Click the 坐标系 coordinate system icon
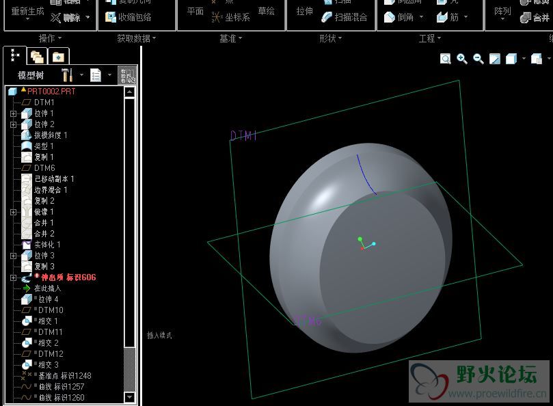This screenshot has width=553, height=406. click(x=217, y=17)
